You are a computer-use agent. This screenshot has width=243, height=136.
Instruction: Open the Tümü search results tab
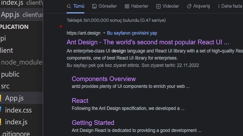(x=76, y=6)
